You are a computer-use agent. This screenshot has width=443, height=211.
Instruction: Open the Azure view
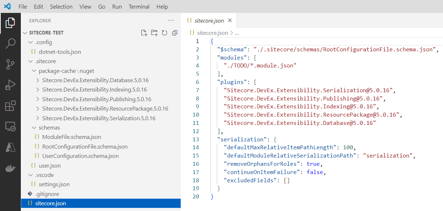10,147
